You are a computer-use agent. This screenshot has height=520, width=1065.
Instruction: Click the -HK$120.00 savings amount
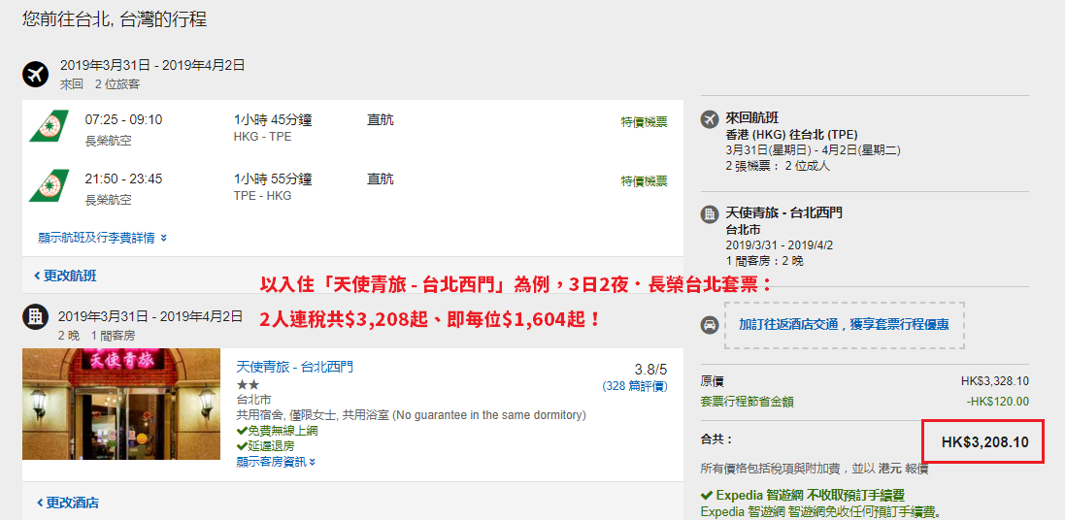point(997,402)
